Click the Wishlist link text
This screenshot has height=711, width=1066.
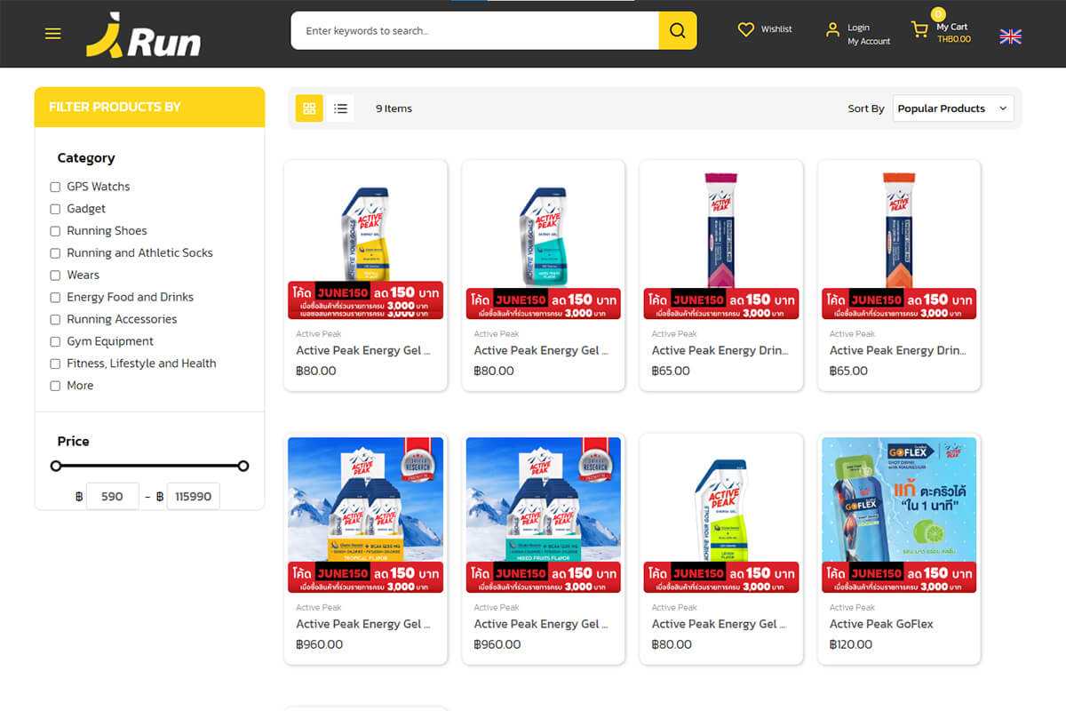click(776, 29)
